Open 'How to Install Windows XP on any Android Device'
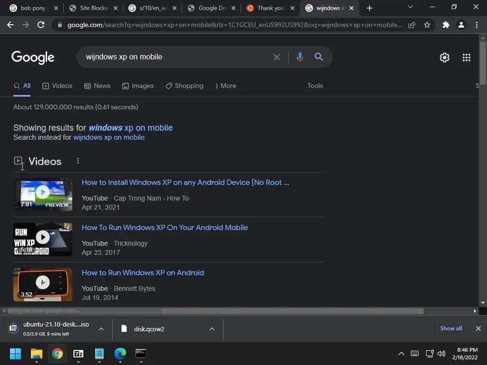 point(185,182)
